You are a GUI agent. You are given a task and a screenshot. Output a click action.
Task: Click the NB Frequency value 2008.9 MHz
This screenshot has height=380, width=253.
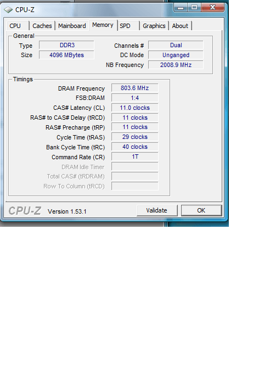point(176,65)
